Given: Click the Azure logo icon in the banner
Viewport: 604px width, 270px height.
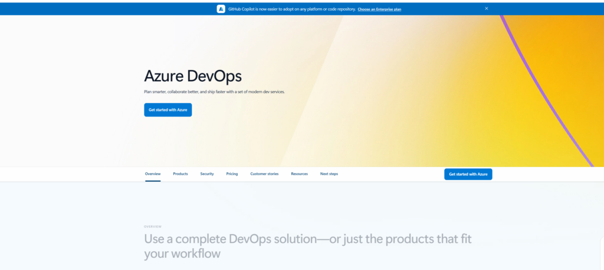Looking at the screenshot, I should (221, 9).
